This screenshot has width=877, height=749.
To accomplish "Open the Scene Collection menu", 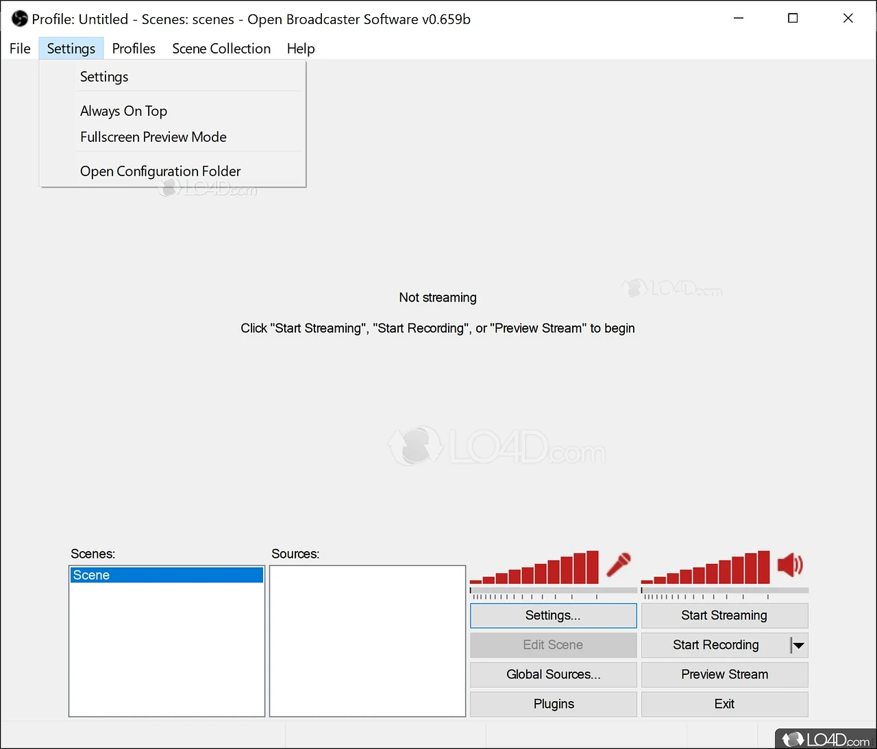I will click(221, 49).
